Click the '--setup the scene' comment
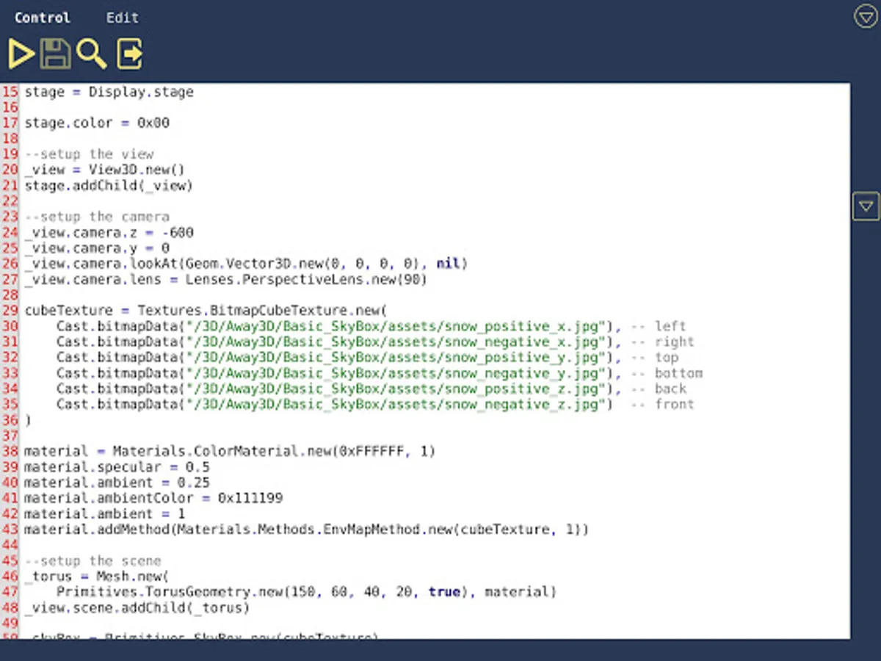 point(93,561)
